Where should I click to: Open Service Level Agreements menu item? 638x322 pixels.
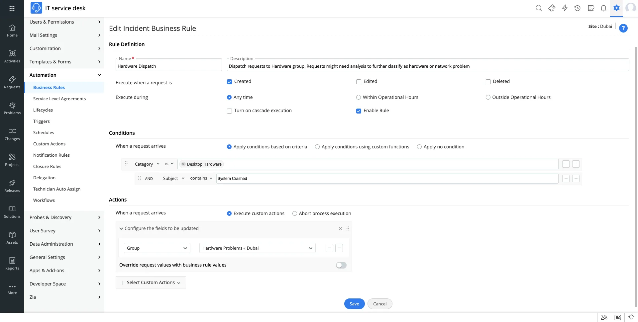pyautogui.click(x=59, y=99)
